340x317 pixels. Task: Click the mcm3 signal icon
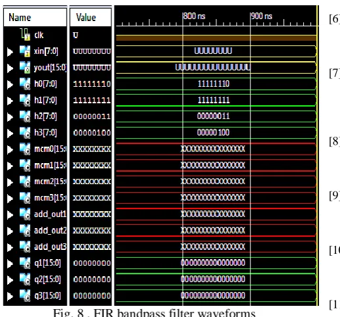point(25,198)
